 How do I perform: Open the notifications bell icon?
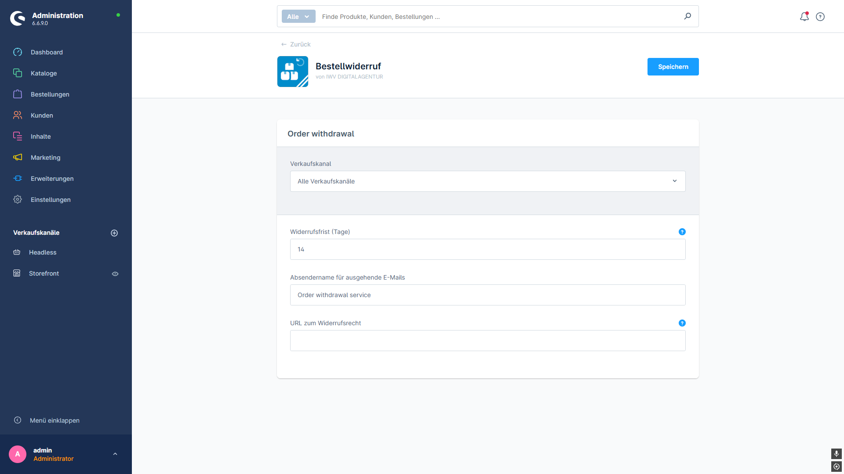coord(804,17)
